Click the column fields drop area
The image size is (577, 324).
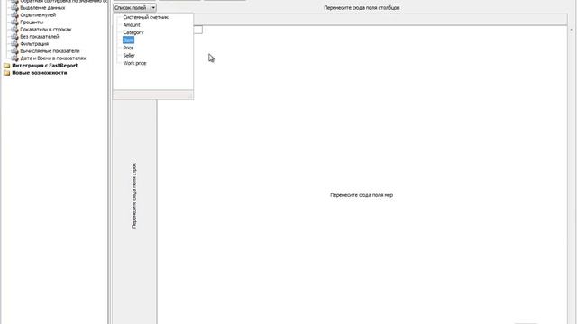click(362, 8)
